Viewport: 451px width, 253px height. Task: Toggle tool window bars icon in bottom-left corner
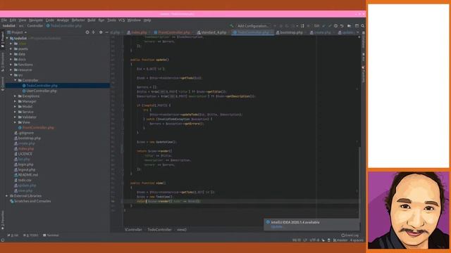(x=3, y=240)
